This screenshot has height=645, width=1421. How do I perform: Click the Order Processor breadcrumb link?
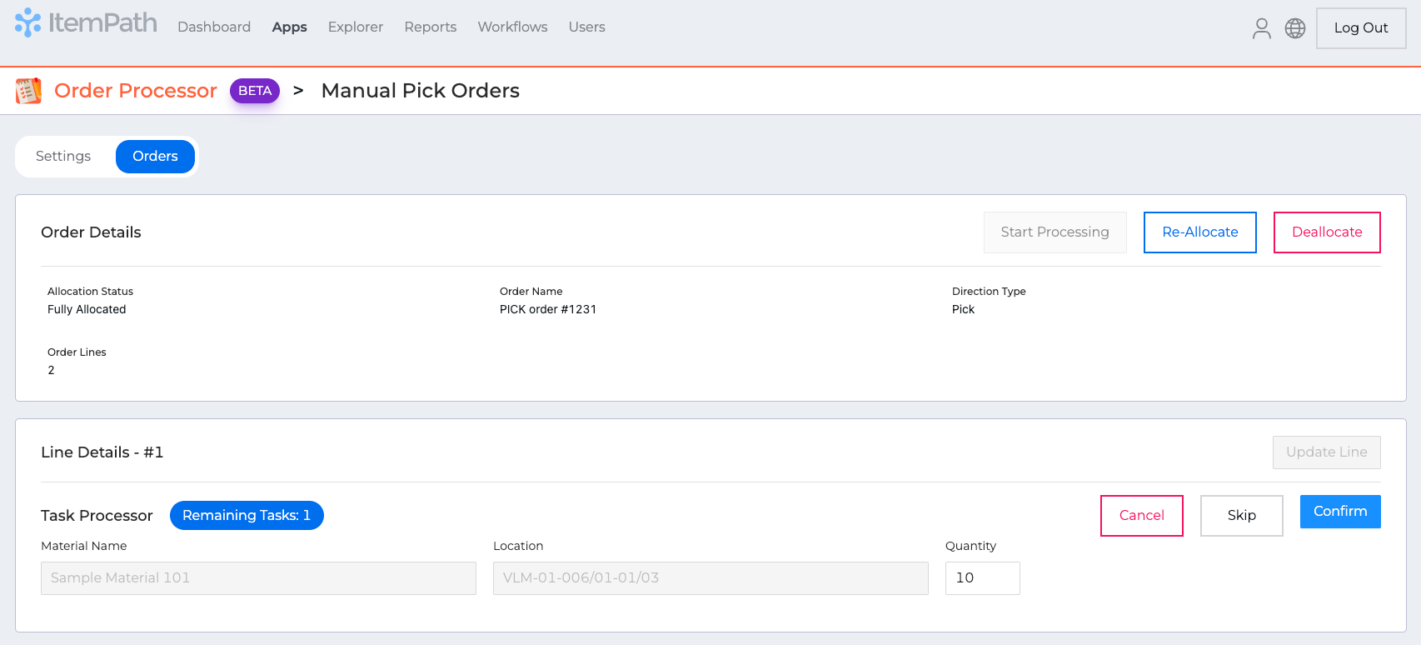(136, 91)
